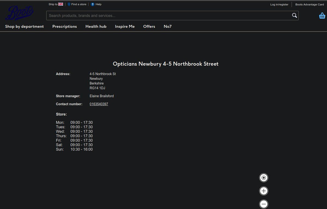Click the Wed: opening hours row
This screenshot has width=327, height=209.
pos(74,132)
